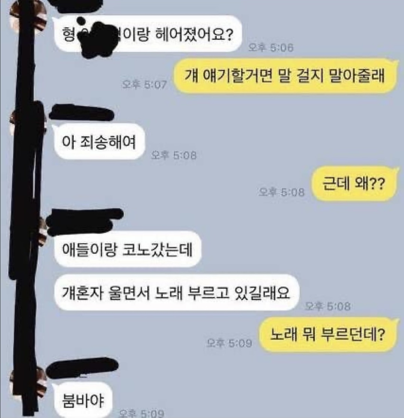The width and height of the screenshot is (404, 418).
Task: Click the 오후 5:08 timestamp after '아 죄송해여'
Action: [174, 155]
